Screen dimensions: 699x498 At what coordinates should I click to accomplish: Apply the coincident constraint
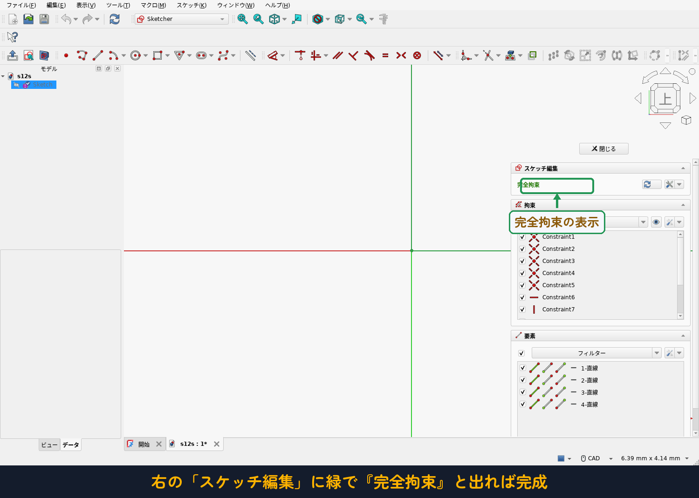[x=300, y=55]
